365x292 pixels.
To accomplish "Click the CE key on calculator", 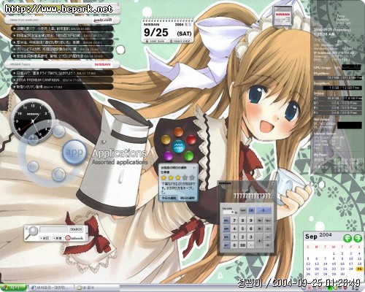I will [x=251, y=210].
